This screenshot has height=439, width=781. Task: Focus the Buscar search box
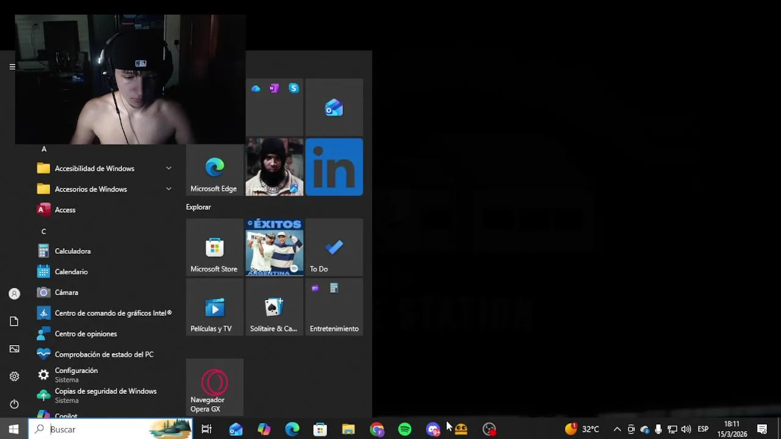110,429
